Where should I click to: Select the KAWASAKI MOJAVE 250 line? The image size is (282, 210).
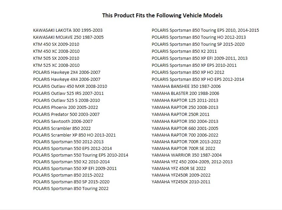coord(68,37)
